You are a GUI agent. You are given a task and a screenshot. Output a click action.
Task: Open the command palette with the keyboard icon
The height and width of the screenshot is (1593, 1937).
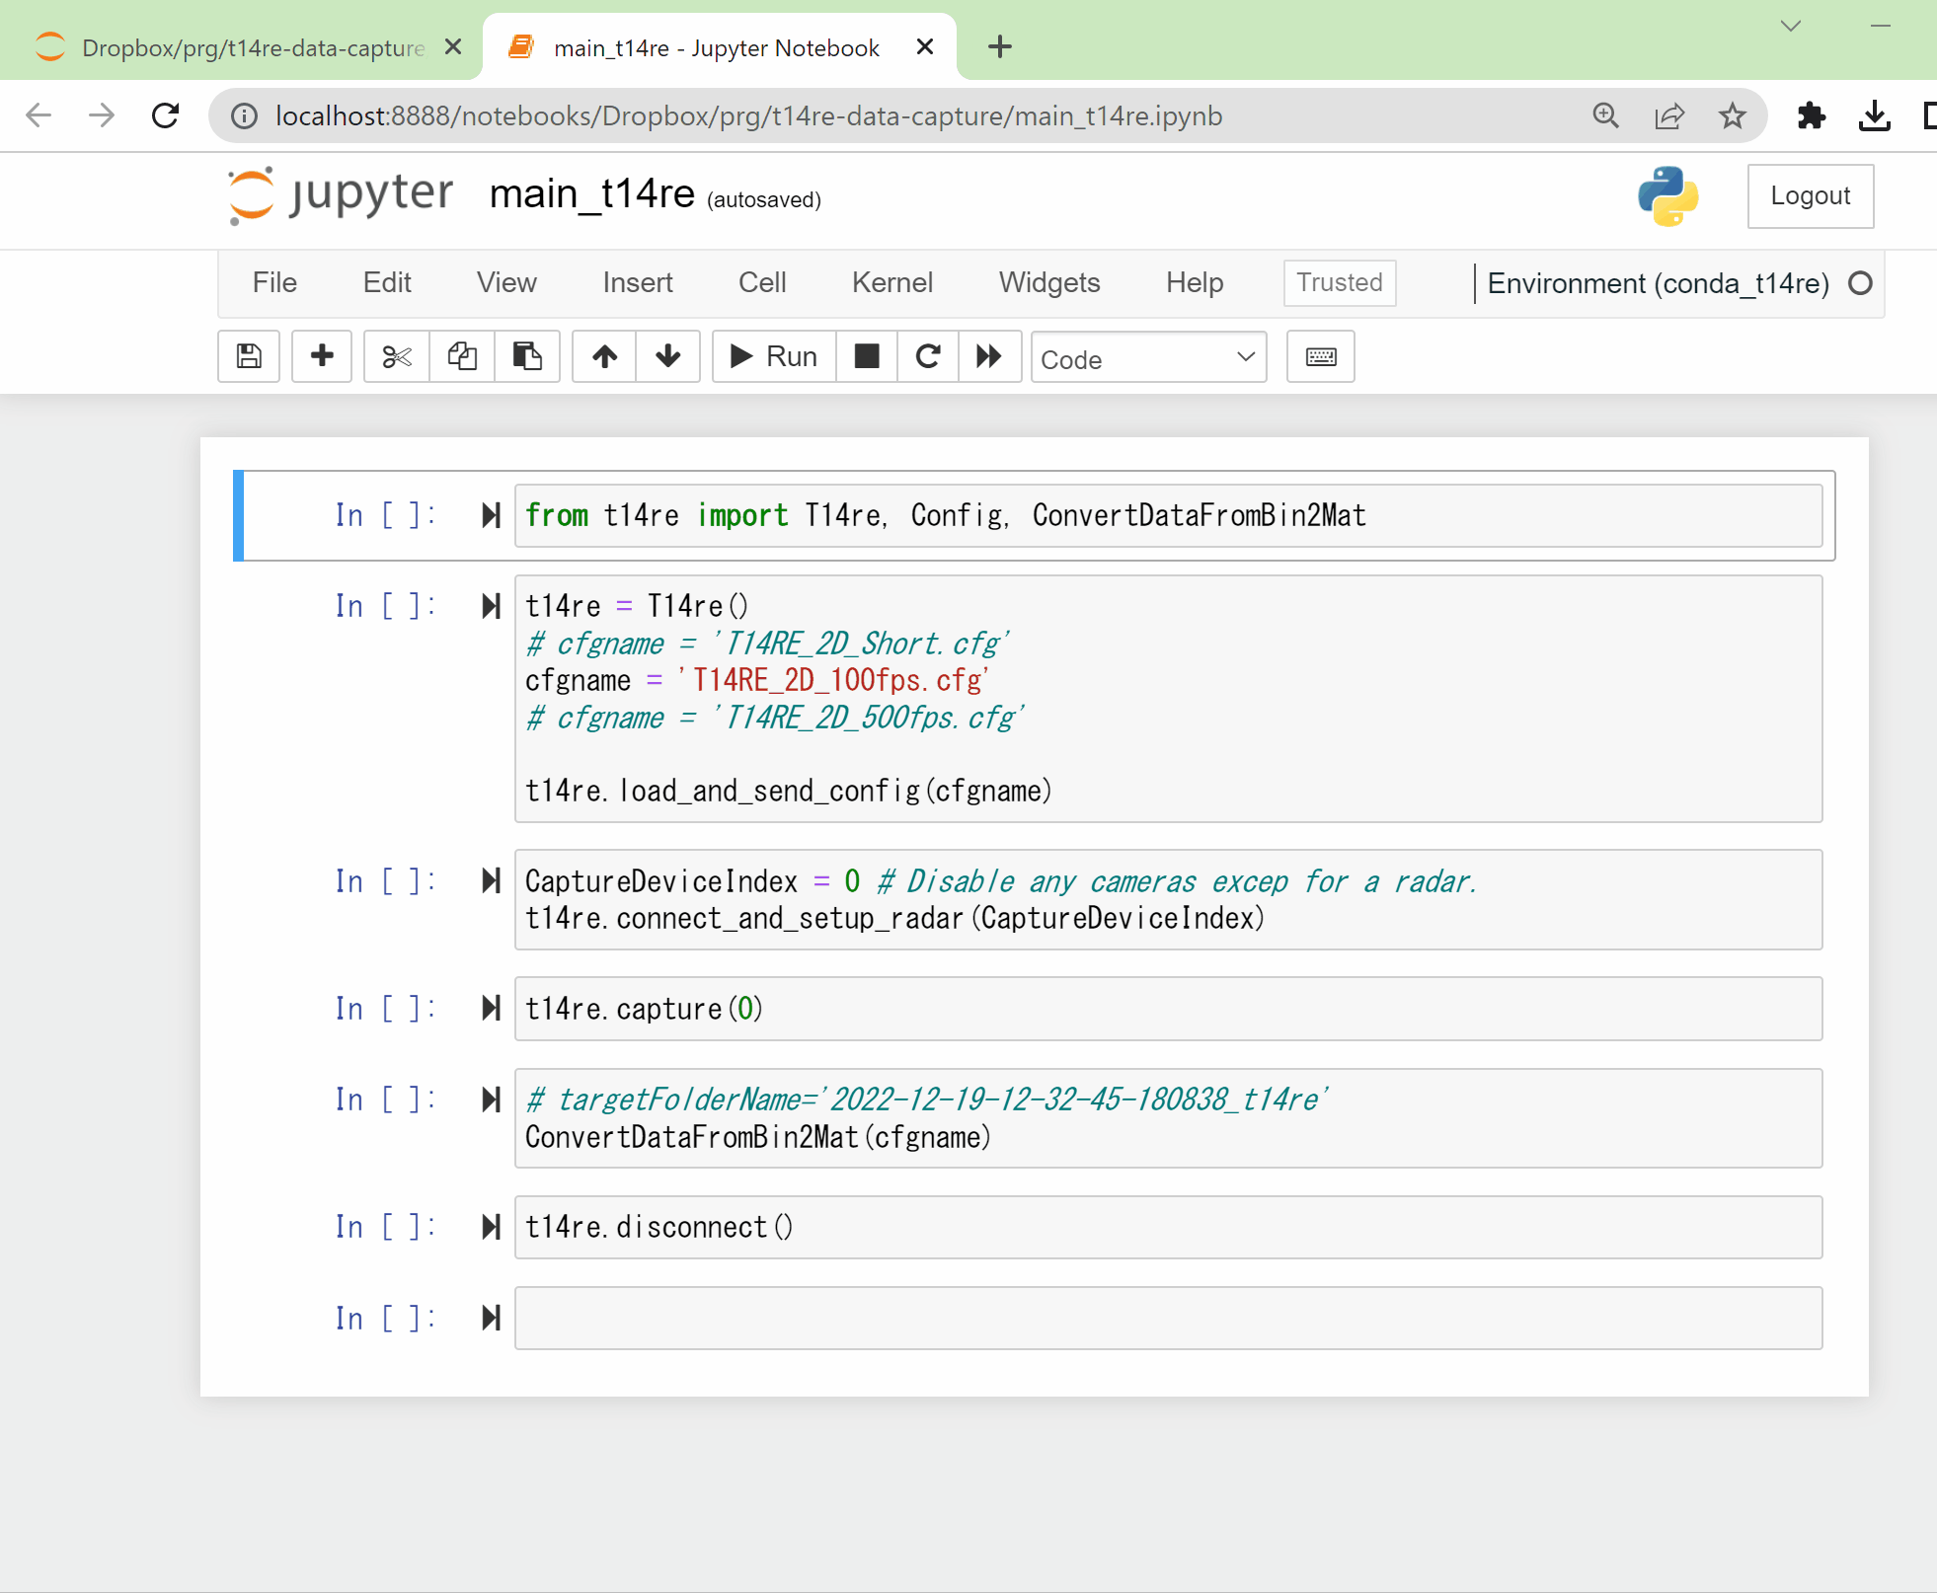[x=1321, y=356]
